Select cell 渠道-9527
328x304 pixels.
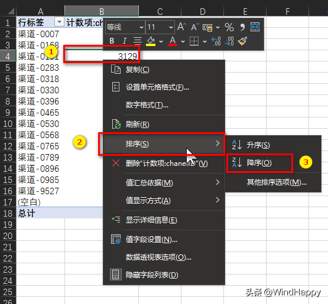[40, 191]
